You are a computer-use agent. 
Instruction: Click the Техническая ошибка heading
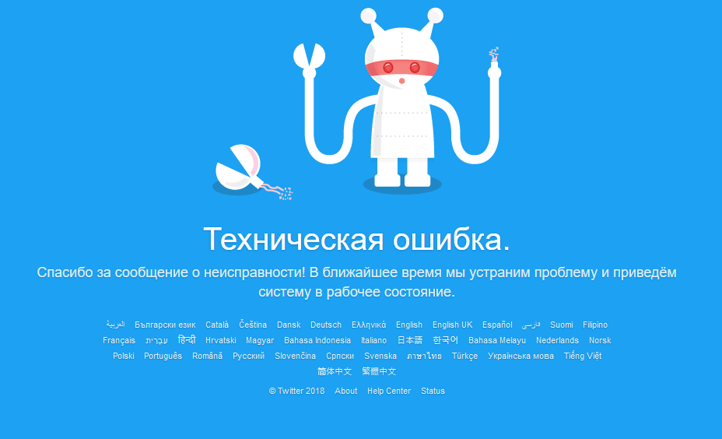356,240
